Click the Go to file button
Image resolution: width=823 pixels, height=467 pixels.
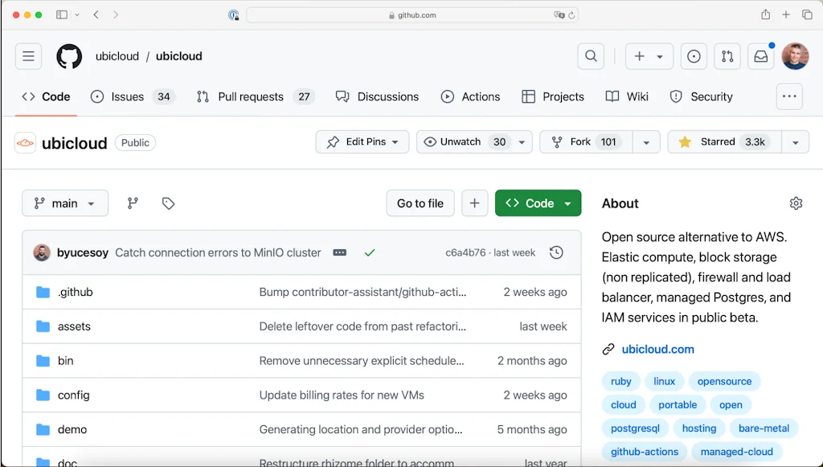(x=420, y=203)
